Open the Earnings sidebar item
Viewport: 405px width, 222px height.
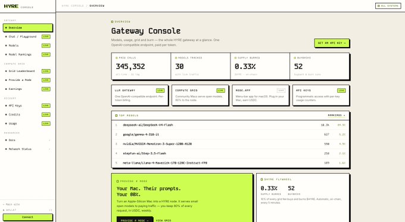(28, 89)
